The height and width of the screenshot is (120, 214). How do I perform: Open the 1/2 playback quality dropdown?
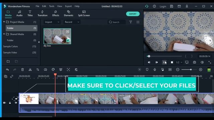pyautogui.click(x=179, y=62)
